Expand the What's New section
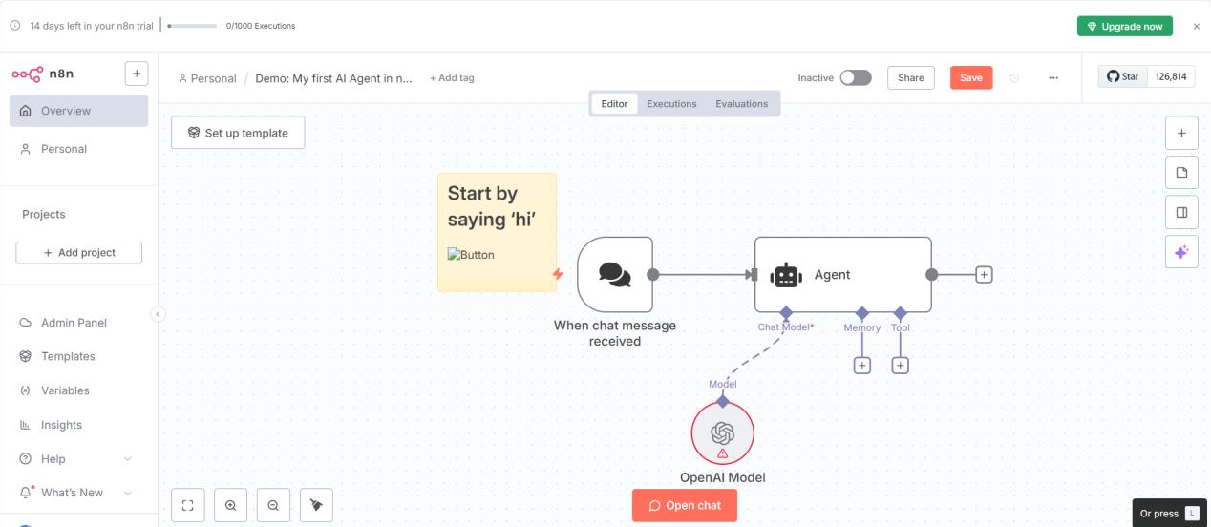Screen dimensions: 1211x527 point(128,493)
